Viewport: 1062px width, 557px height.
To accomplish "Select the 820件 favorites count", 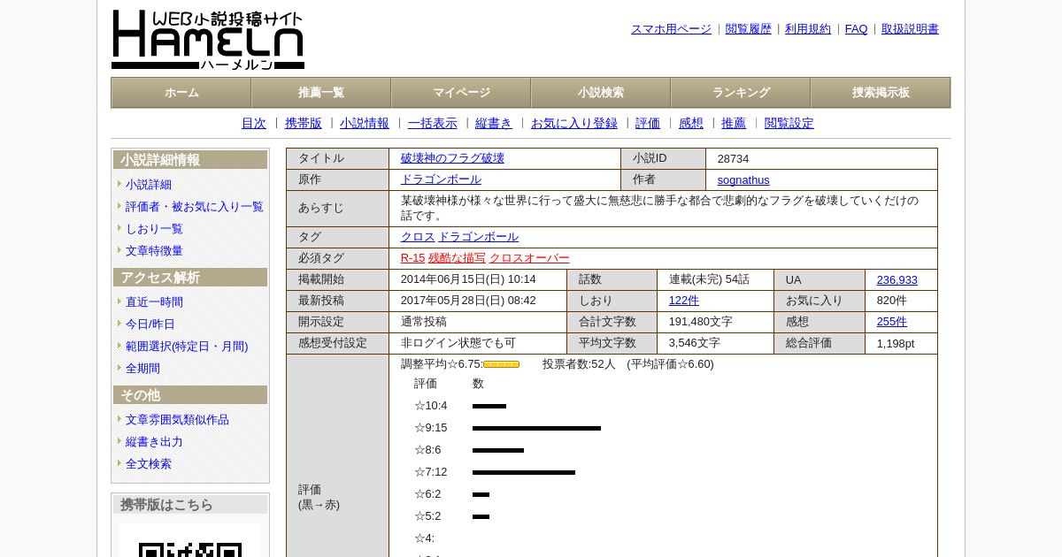I will pos(892,301).
